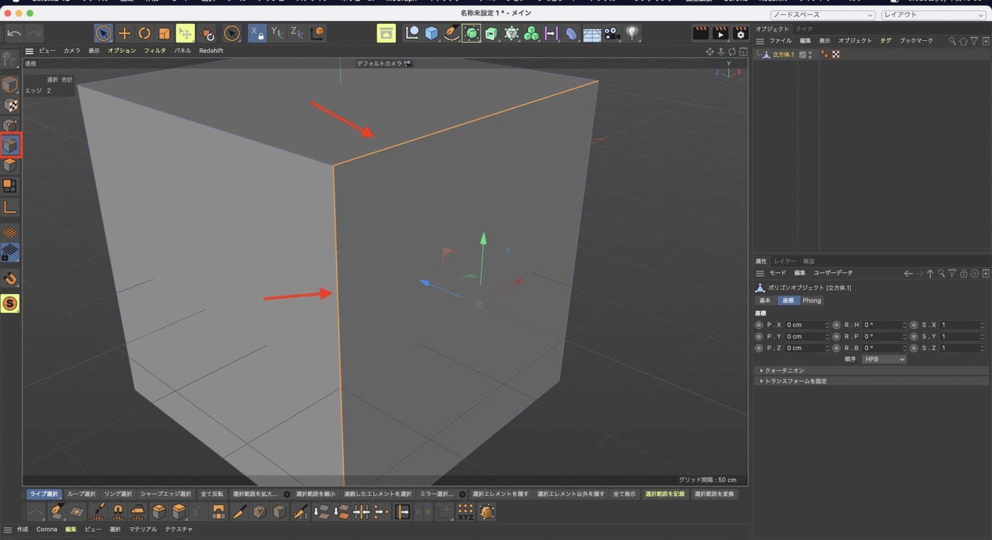Click the camera icon in the top toolbar
Screen dimensions: 992x540
pos(611,33)
